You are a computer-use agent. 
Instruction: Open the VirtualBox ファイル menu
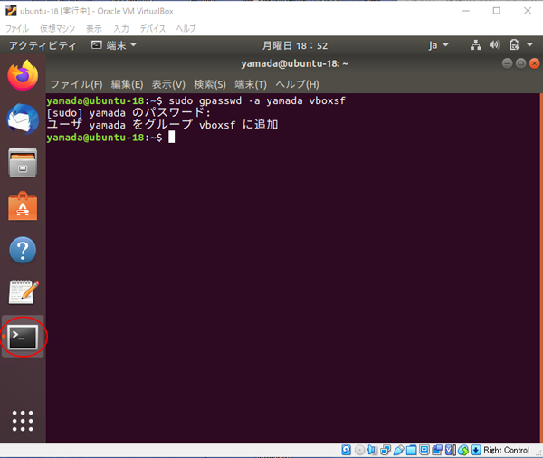pos(17,28)
